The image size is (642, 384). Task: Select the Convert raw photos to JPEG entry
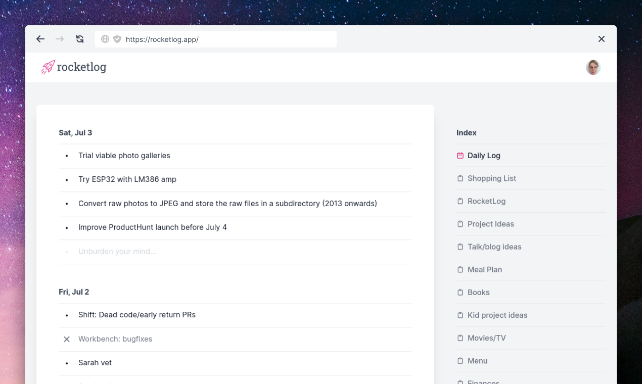(x=227, y=204)
